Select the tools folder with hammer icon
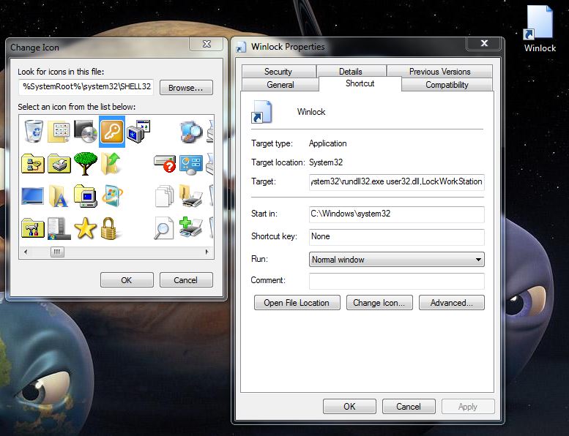Screen dimensions: 569x436 pyautogui.click(x=33, y=229)
